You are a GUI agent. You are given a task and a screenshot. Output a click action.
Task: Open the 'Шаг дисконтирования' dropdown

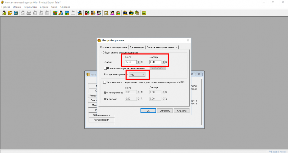[x=137, y=75]
